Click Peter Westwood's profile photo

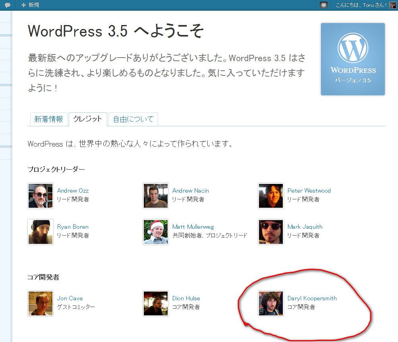(271, 196)
